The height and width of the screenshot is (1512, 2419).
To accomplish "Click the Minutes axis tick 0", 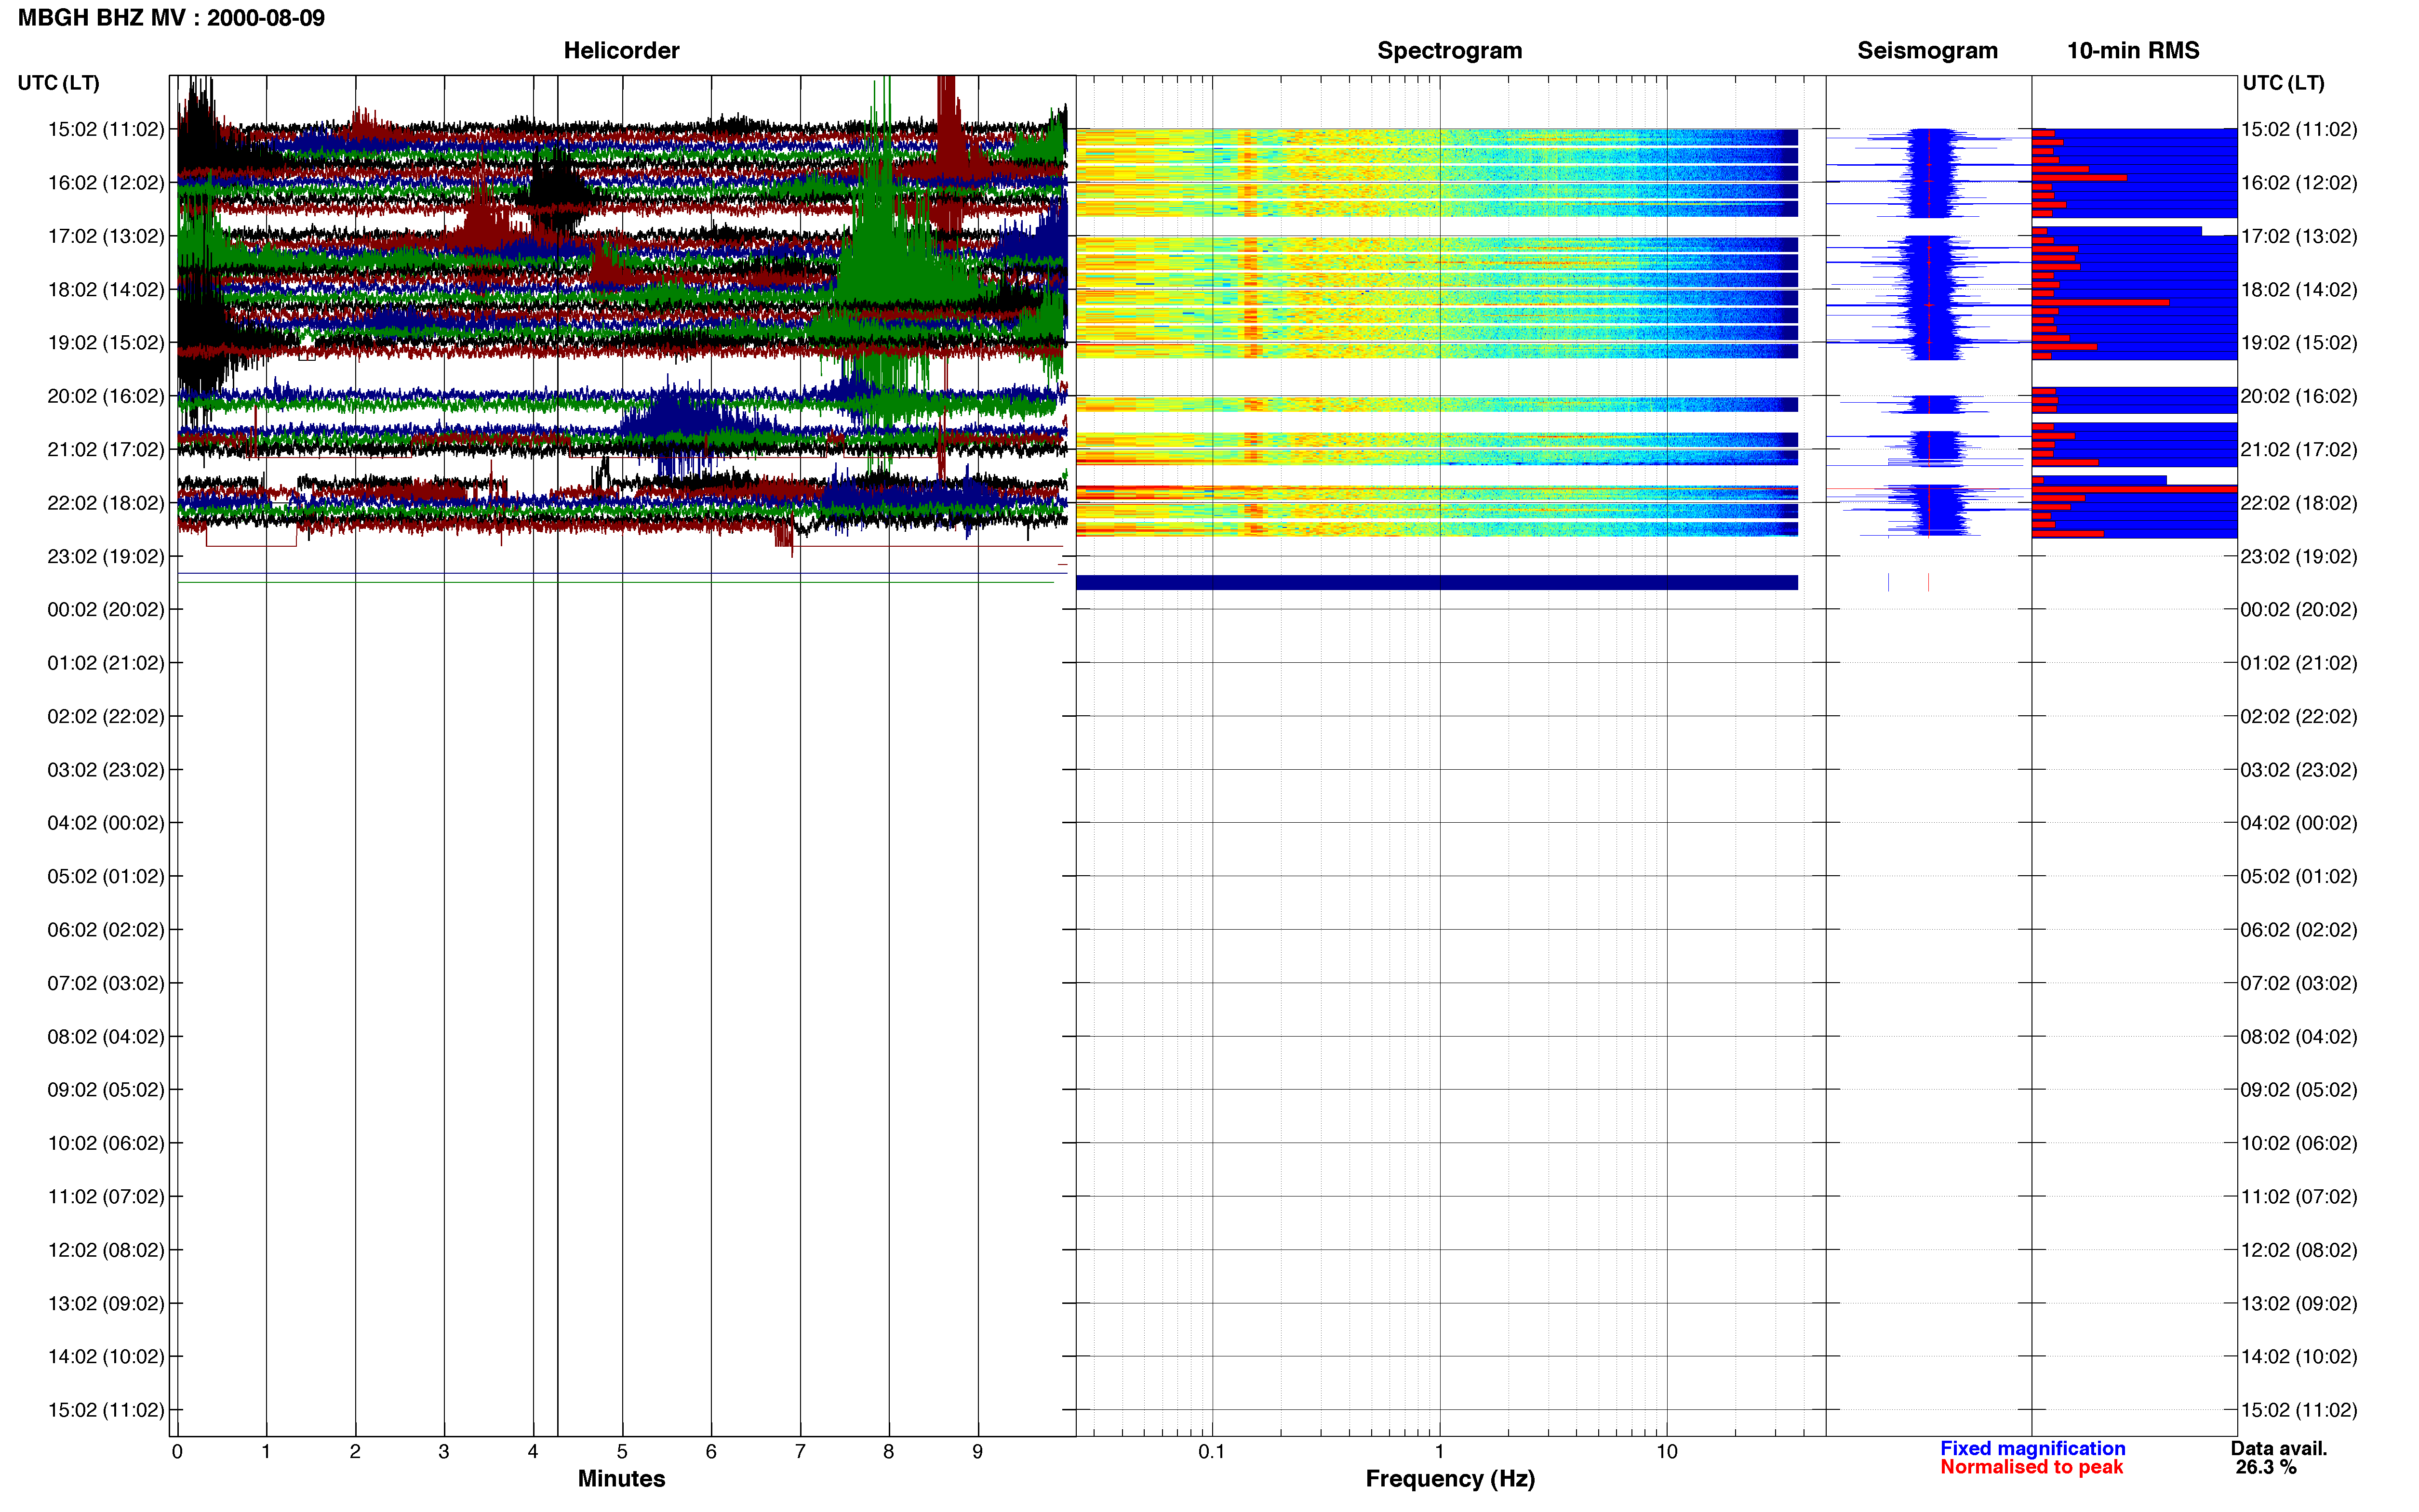I will tap(177, 1451).
